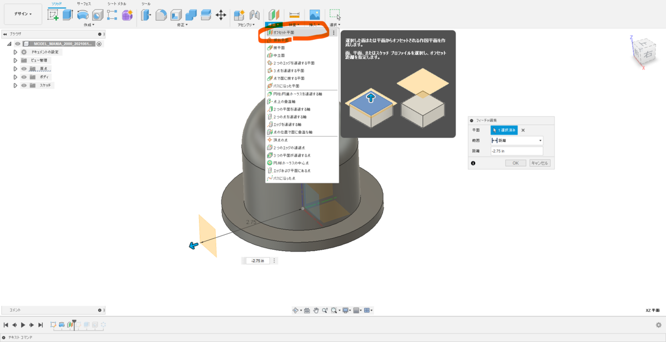
Task: Toggle visibility eye of MODEL_MANIA root component
Action: (x=18, y=44)
